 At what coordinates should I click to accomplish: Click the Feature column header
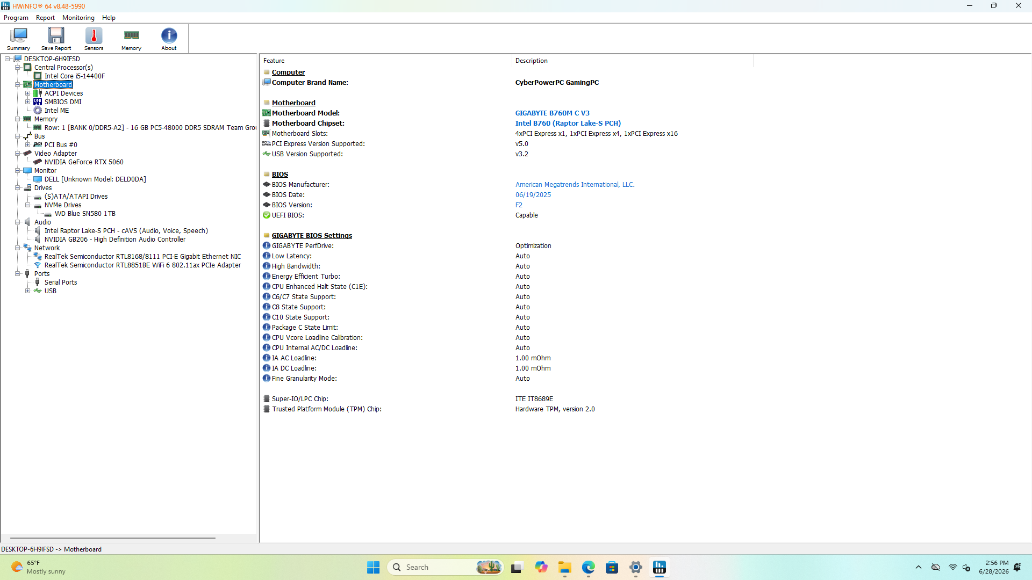click(x=385, y=61)
